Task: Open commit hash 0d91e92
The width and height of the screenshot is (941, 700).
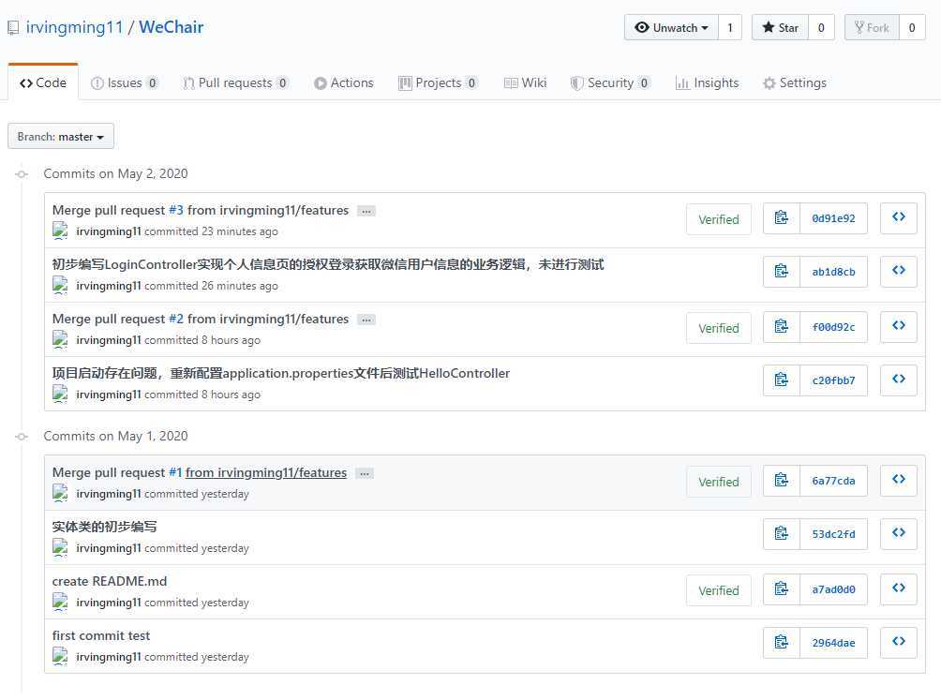Action: point(833,218)
